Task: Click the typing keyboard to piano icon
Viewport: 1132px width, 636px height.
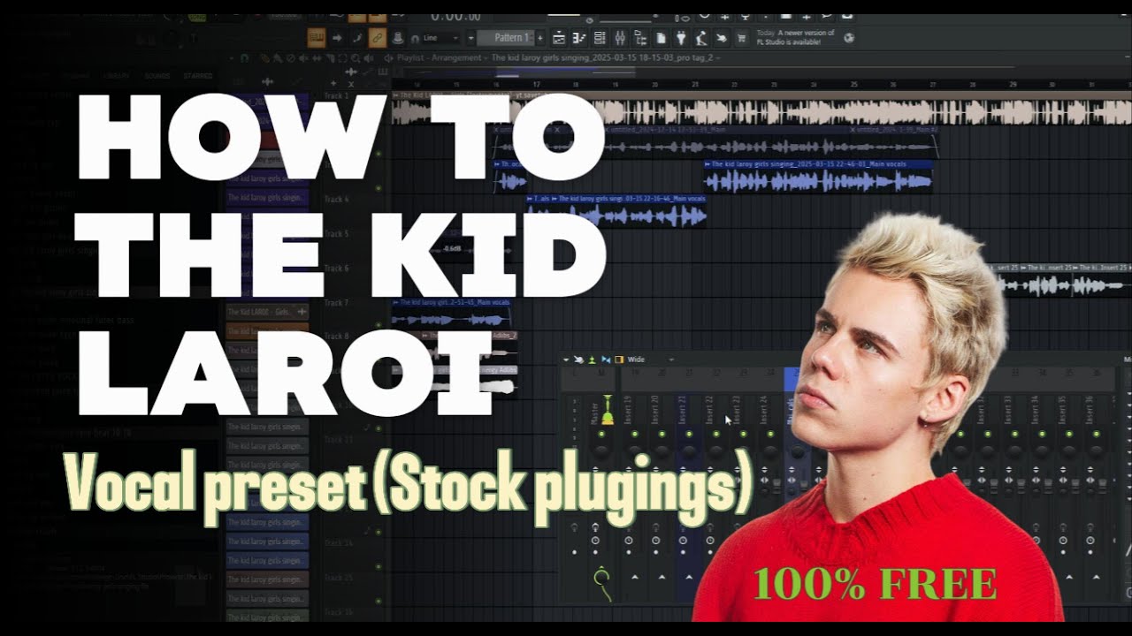Action: 316,38
